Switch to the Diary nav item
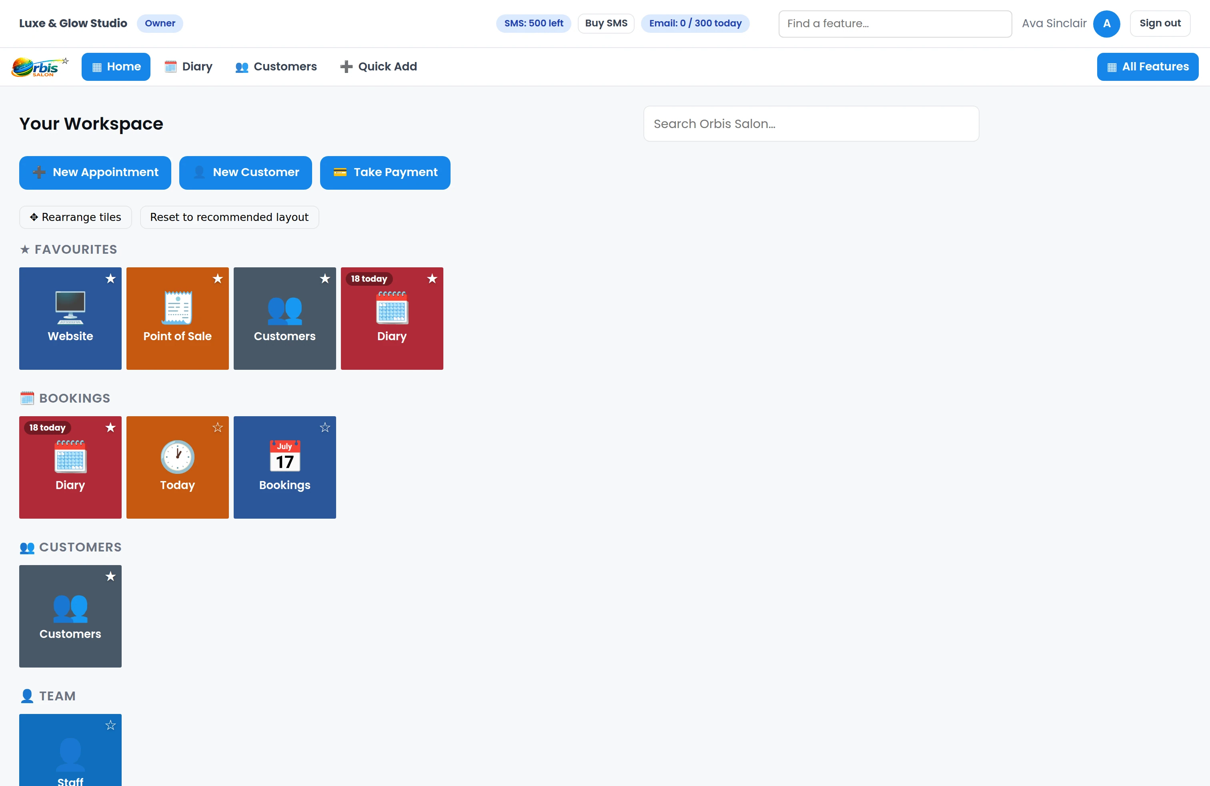Viewport: 1210px width, 786px height. 188,66
